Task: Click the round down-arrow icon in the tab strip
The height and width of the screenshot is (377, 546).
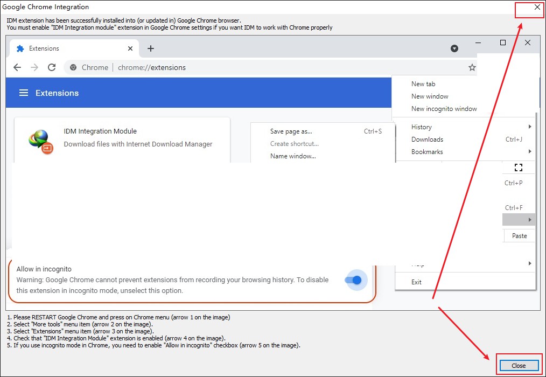Action: pos(454,48)
